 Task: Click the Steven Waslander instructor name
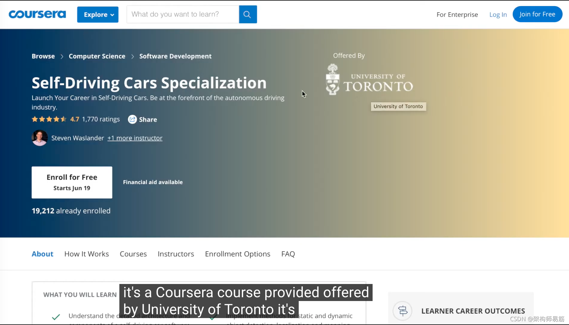point(78,138)
